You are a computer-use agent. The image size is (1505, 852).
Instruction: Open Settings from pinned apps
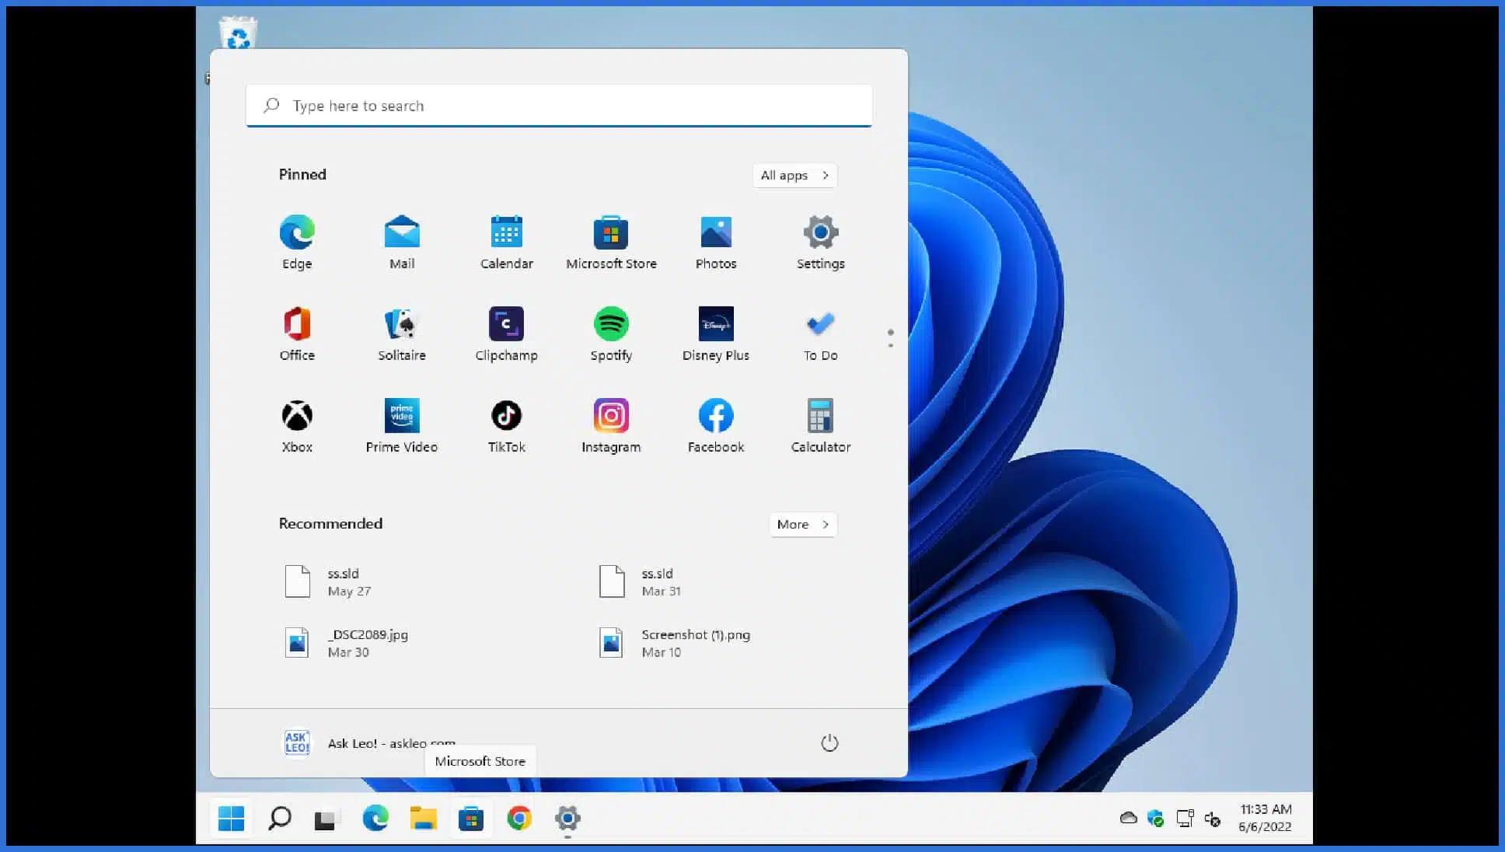(x=821, y=242)
